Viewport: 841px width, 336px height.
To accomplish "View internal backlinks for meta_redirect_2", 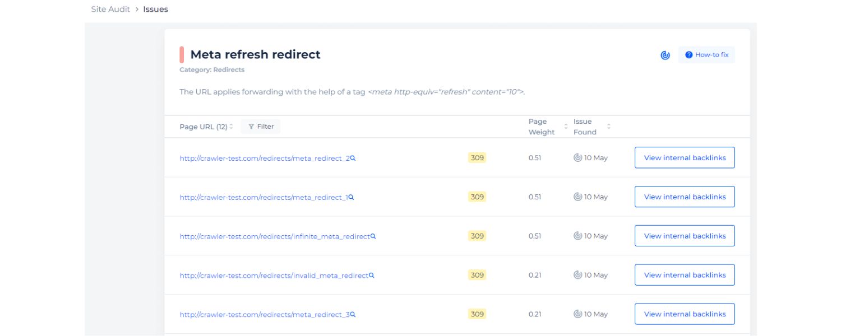I will click(x=684, y=157).
